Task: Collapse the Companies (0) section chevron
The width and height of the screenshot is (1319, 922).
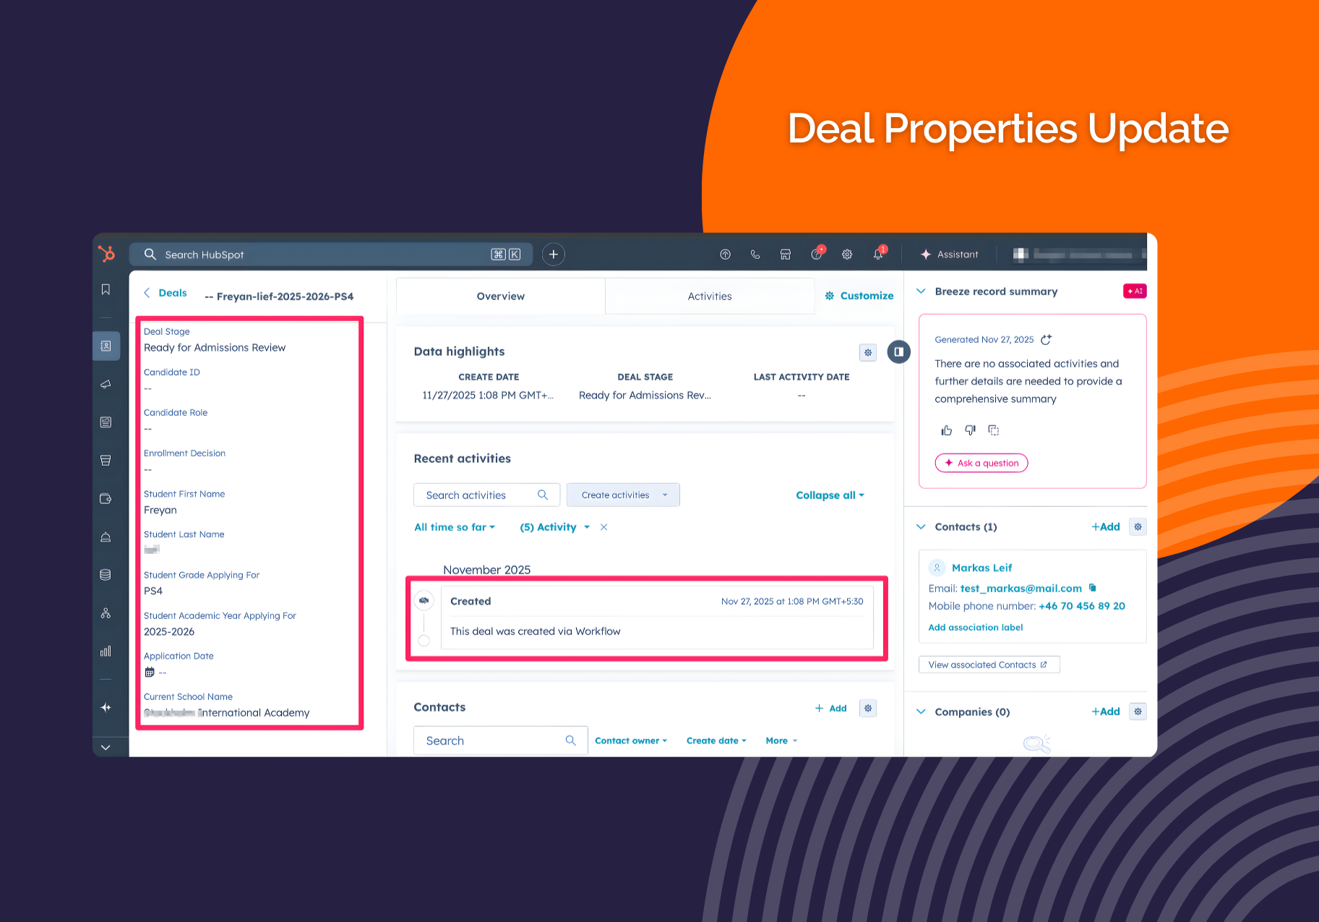Action: pyautogui.click(x=921, y=712)
